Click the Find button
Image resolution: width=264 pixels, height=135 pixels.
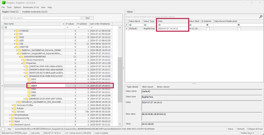pos(88,18)
